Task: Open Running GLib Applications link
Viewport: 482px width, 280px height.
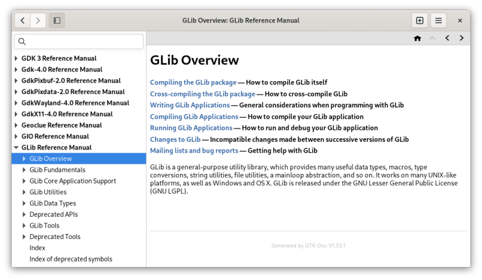Action: click(x=191, y=128)
